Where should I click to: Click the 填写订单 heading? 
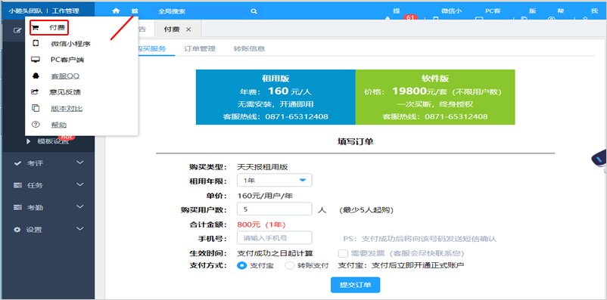(x=356, y=141)
